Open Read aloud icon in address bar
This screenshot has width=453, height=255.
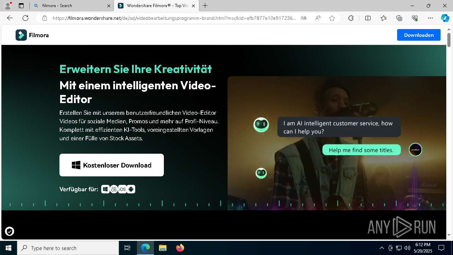[x=318, y=18]
